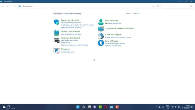This screenshot has width=195, height=110.
Task: Click Uninstall a program
Action: point(68,52)
